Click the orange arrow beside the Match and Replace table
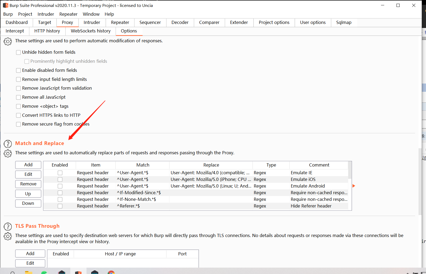The image size is (426, 274). pos(354,186)
